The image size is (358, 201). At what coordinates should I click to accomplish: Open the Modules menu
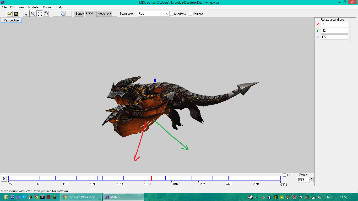(x=34, y=7)
